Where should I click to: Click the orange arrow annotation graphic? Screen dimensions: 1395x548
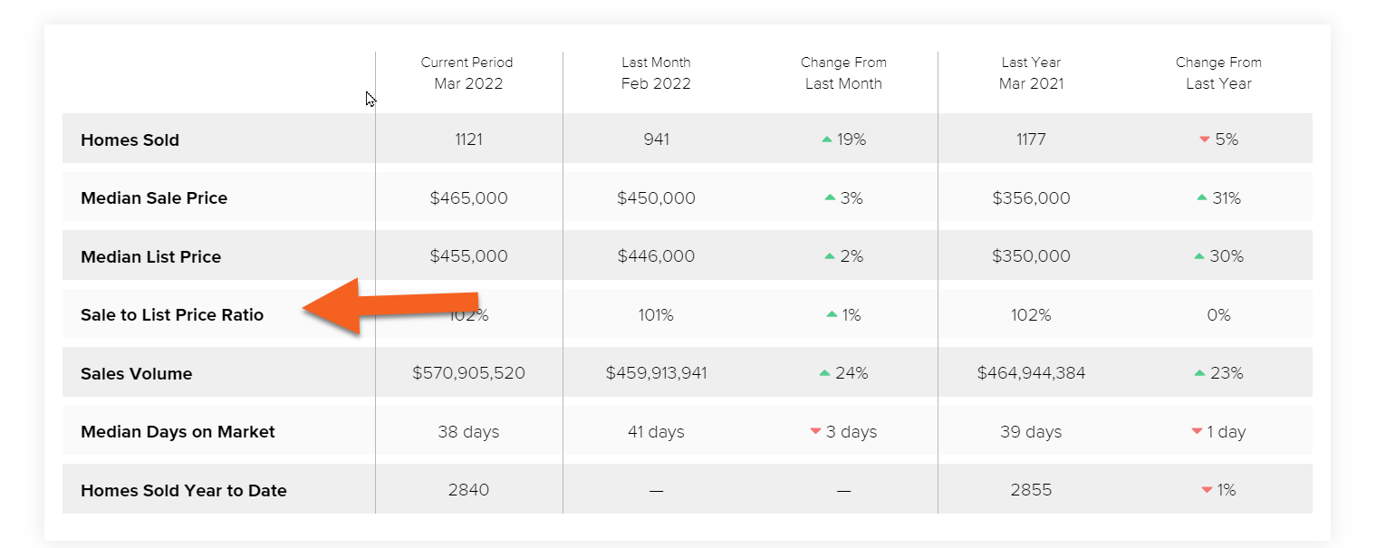click(x=390, y=306)
